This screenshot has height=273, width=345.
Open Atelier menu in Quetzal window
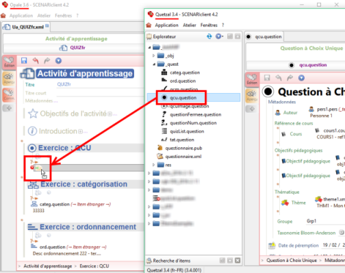[190, 25]
